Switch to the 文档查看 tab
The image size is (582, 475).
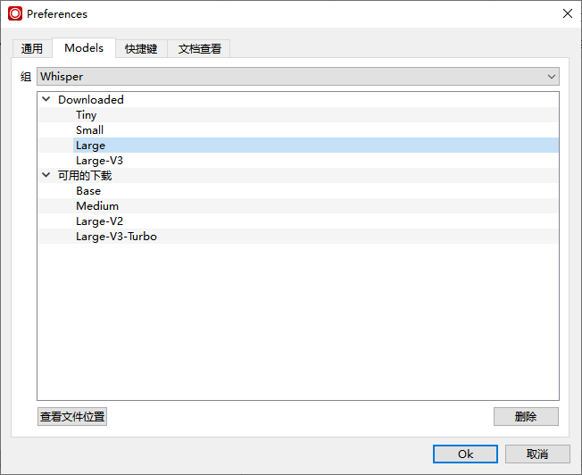199,49
